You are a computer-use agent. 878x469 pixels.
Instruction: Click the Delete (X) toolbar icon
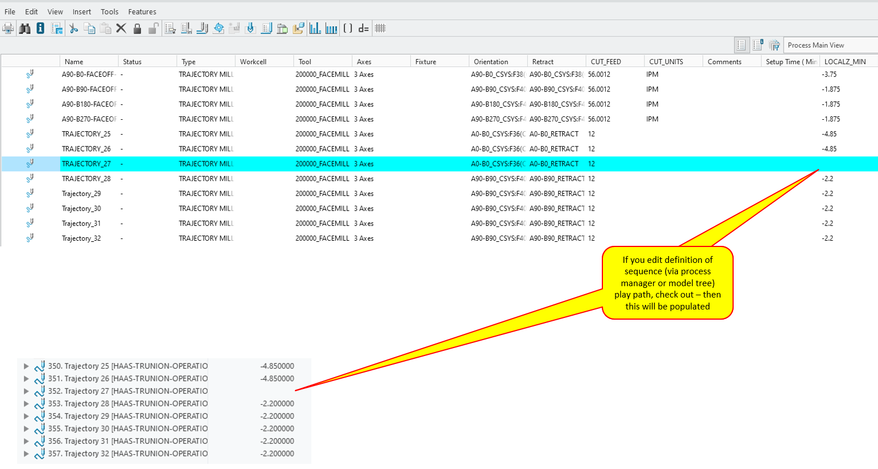(121, 28)
